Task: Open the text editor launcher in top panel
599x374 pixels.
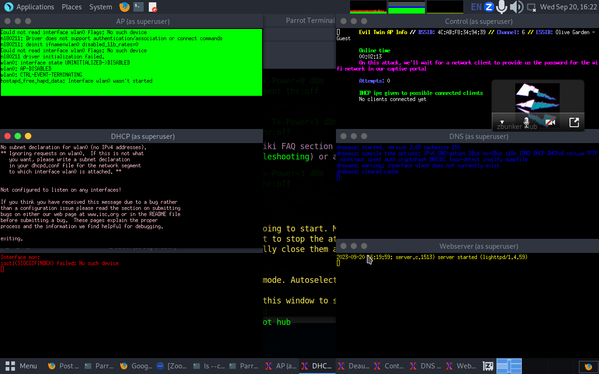Action: 153,7
